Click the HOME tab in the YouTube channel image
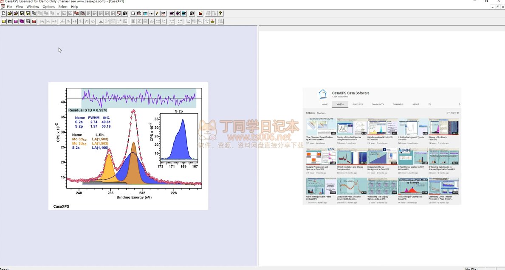This screenshot has width=505, height=270. click(x=324, y=104)
